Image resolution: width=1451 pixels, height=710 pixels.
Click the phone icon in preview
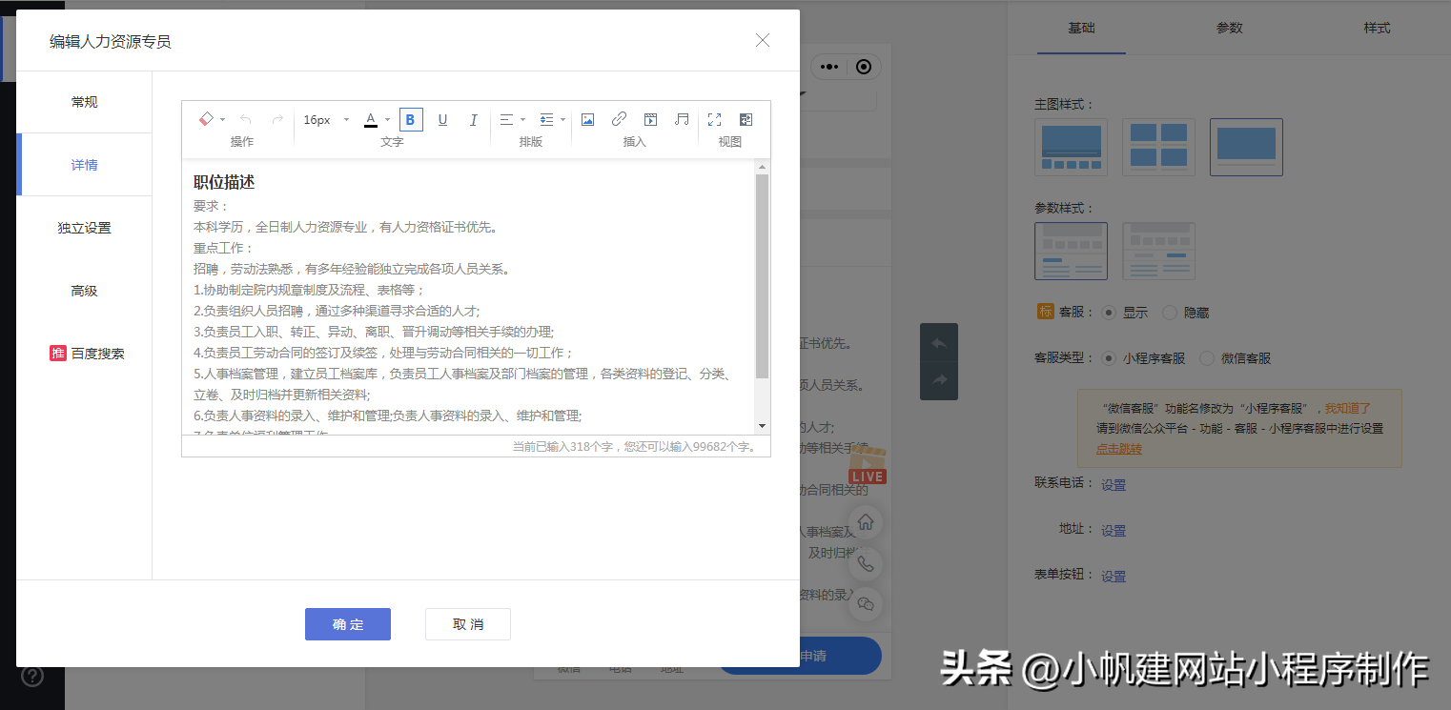866,563
